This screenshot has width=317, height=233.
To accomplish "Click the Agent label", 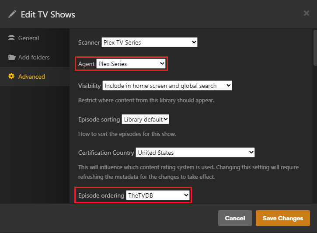I will (86, 64).
